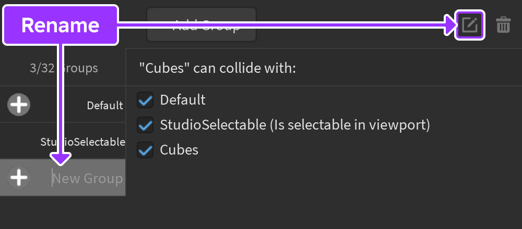Click the "Cubes" can collide with header
Viewport: 522px width, 229px height.
click(x=217, y=68)
